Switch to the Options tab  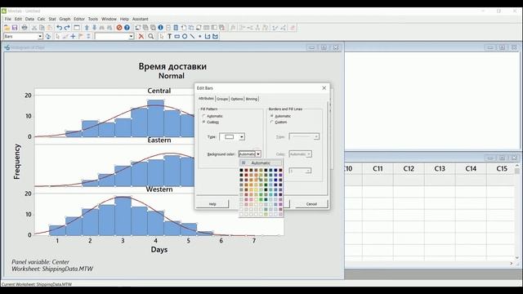237,99
